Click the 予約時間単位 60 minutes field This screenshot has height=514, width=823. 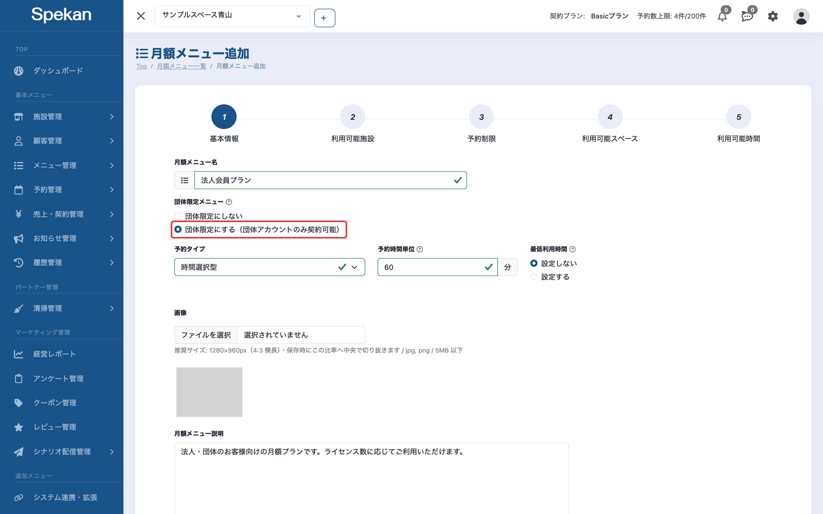pyautogui.click(x=437, y=267)
